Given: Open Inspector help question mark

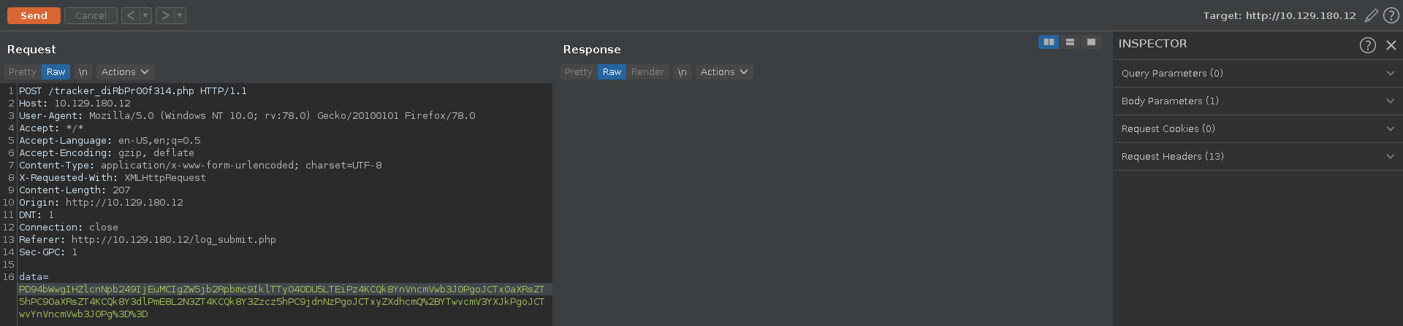Looking at the screenshot, I should point(1367,45).
